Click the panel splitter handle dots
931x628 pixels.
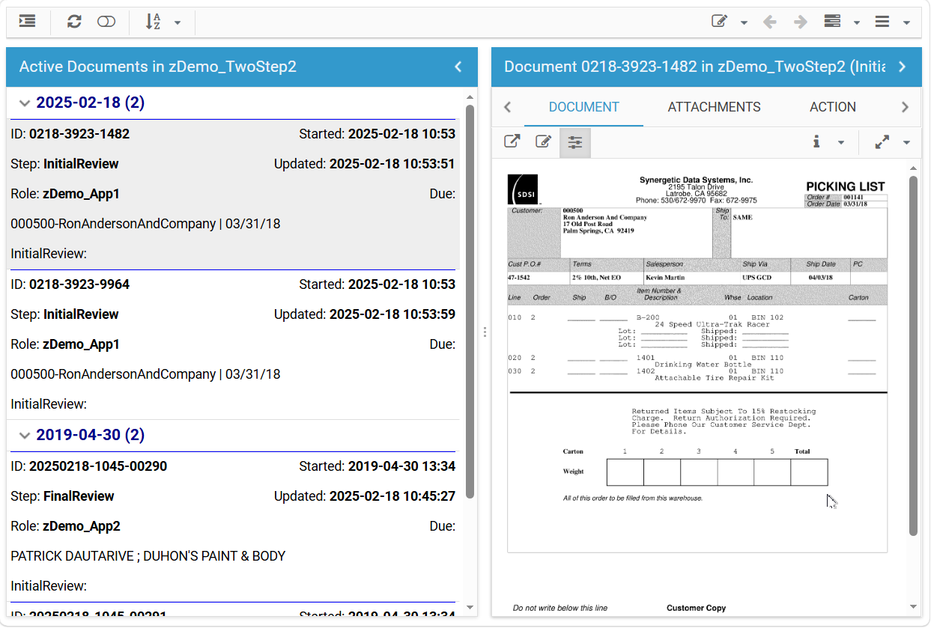click(485, 332)
